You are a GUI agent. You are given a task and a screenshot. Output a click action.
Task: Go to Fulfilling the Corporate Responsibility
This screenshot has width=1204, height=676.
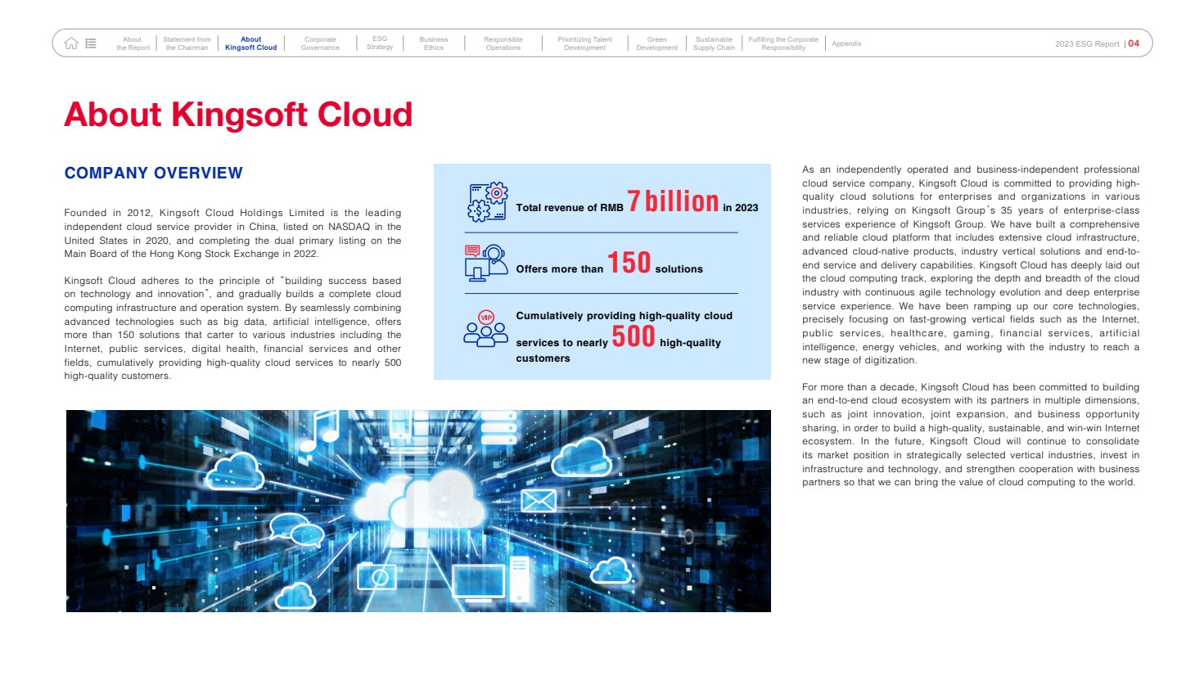point(783,43)
